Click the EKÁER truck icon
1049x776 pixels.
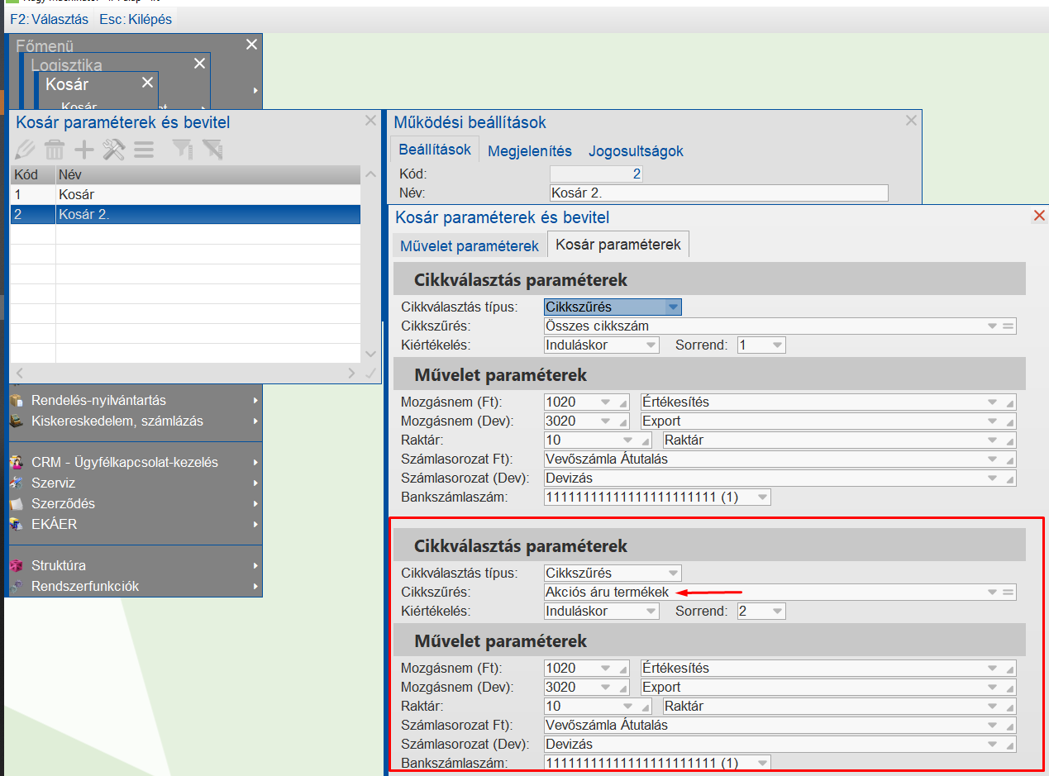16,525
